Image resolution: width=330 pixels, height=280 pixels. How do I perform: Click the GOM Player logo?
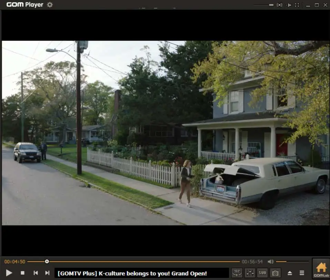tap(25, 4)
